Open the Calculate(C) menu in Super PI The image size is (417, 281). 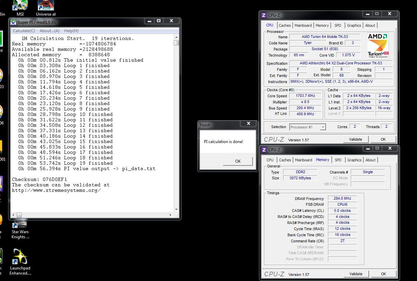[x=24, y=31]
